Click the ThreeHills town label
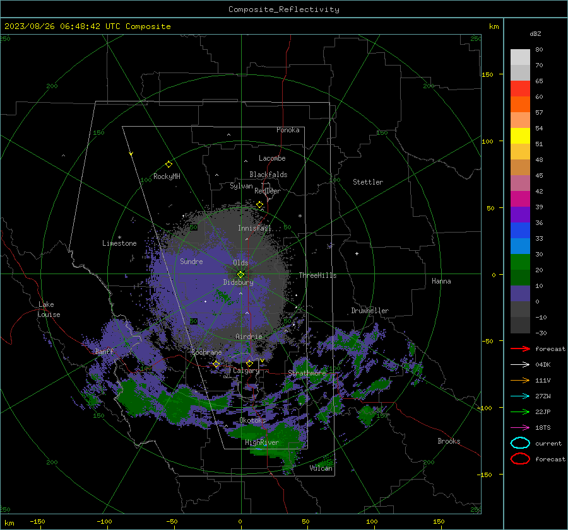The image size is (568, 530). [317, 275]
